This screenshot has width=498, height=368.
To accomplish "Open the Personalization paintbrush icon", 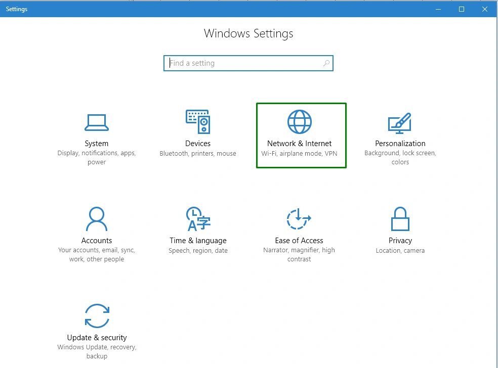I will (400, 124).
